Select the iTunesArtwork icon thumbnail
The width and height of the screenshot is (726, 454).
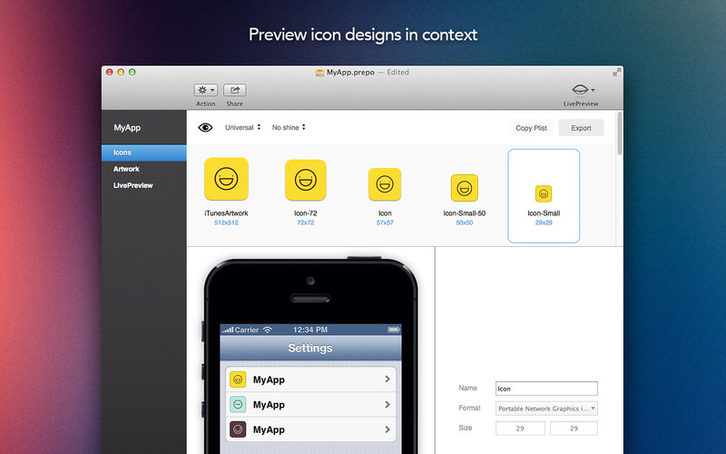click(x=226, y=179)
